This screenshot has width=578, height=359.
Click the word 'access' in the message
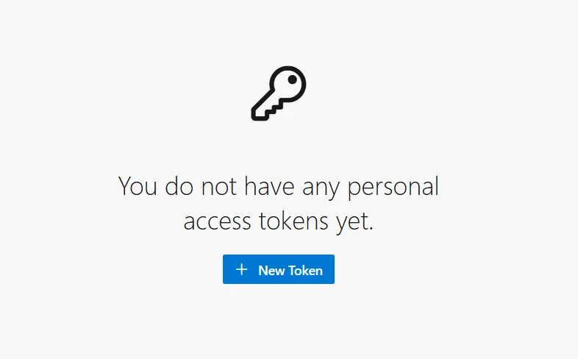click(x=217, y=222)
